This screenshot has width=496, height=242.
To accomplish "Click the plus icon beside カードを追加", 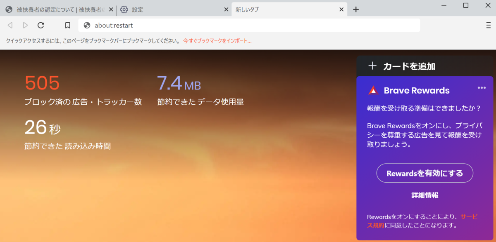I will 372,66.
